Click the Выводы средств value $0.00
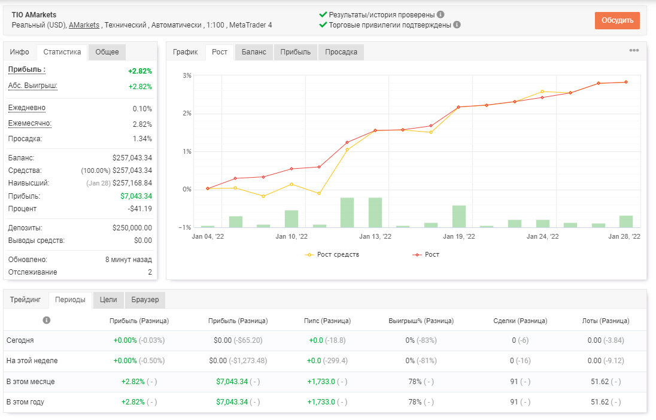Image resolution: width=656 pixels, height=420 pixels. (143, 240)
